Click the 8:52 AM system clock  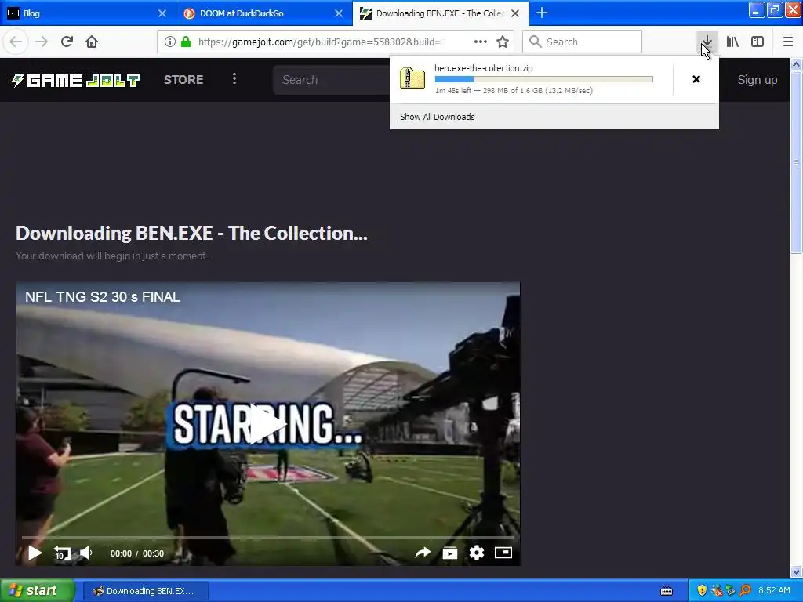pos(774,591)
